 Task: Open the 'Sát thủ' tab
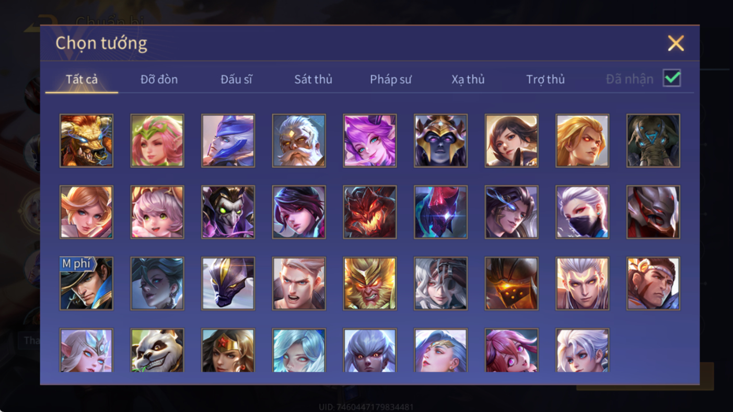click(313, 79)
